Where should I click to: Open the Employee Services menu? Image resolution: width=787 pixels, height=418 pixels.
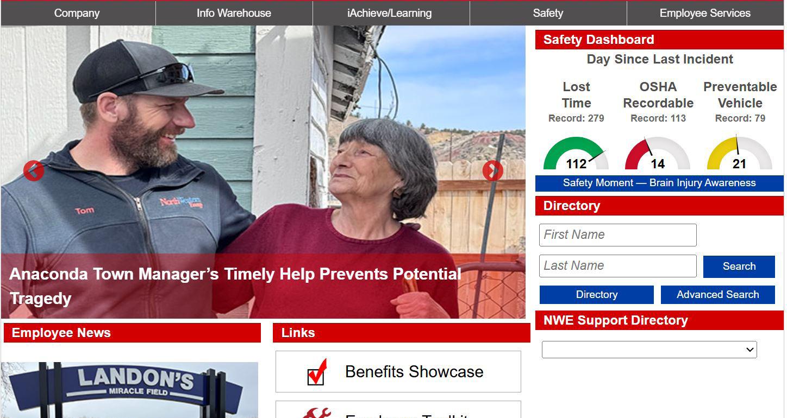coord(705,13)
